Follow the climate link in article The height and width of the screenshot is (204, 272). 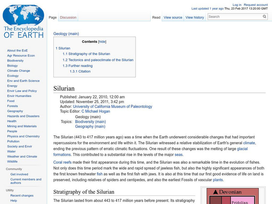(249, 143)
